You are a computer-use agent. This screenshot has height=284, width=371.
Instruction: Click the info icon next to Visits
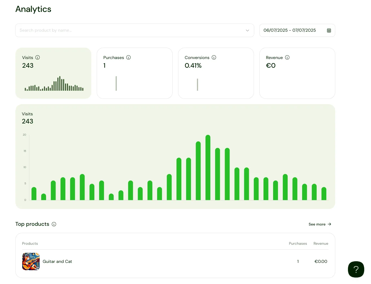(38, 57)
